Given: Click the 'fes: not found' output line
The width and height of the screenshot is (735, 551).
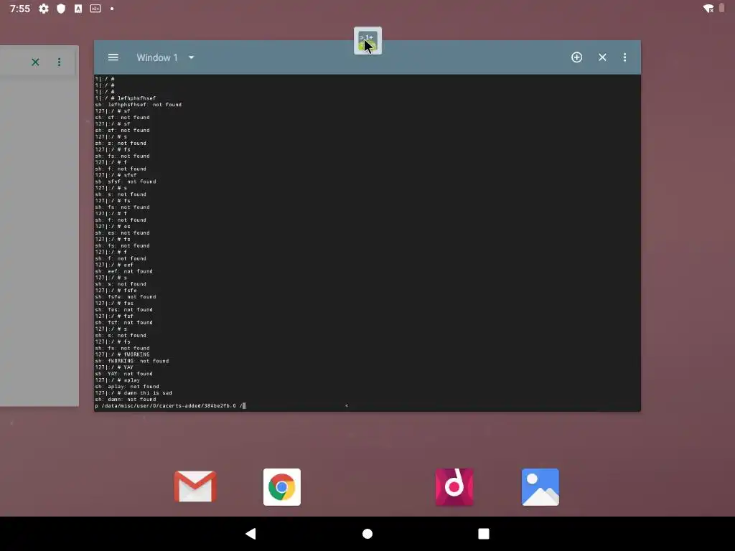Looking at the screenshot, I should 123,310.
